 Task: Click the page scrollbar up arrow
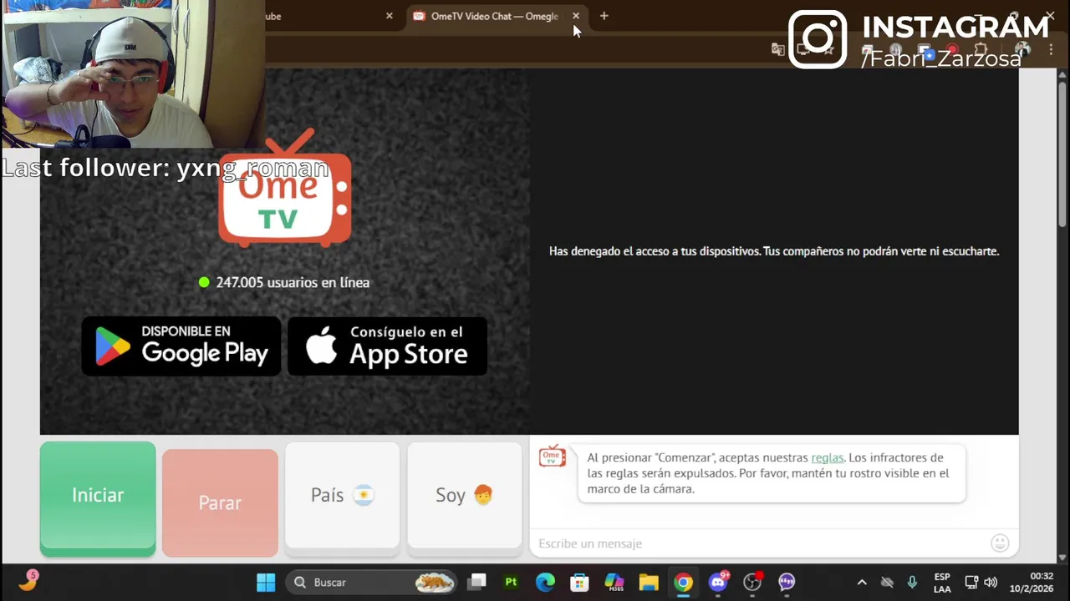[1062, 75]
